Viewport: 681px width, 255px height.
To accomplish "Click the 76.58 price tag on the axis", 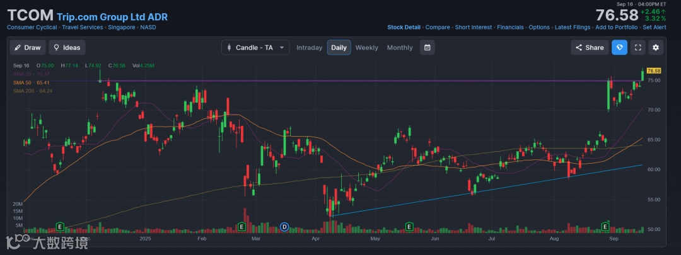I will (654, 71).
